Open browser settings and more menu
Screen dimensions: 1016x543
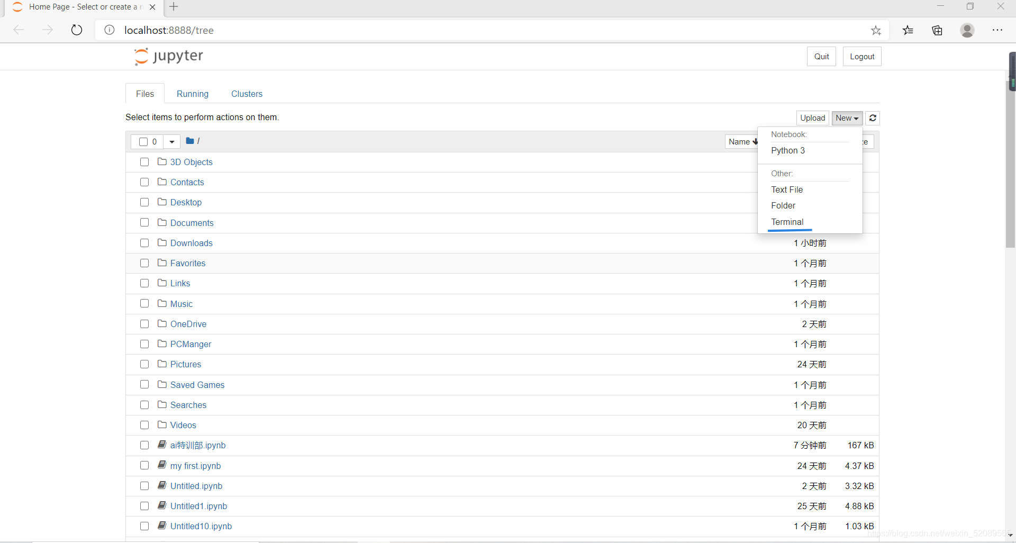997,30
